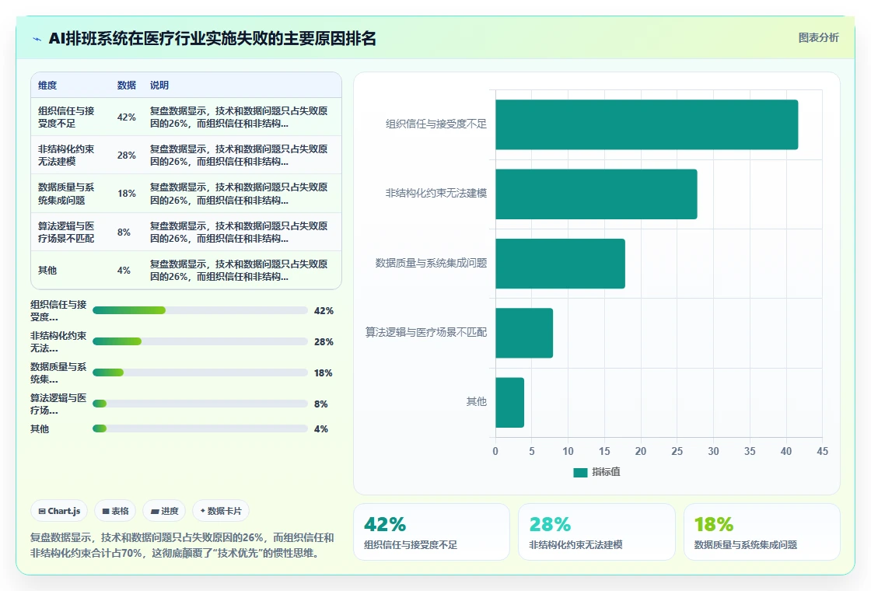
Task: Click the chart bar for 算法逻辑与医疗场景不匹配
Action: tap(524, 333)
